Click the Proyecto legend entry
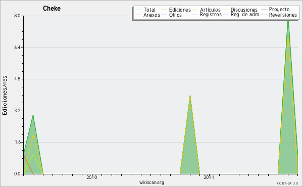This screenshot has width=303, height=187. (x=275, y=9)
